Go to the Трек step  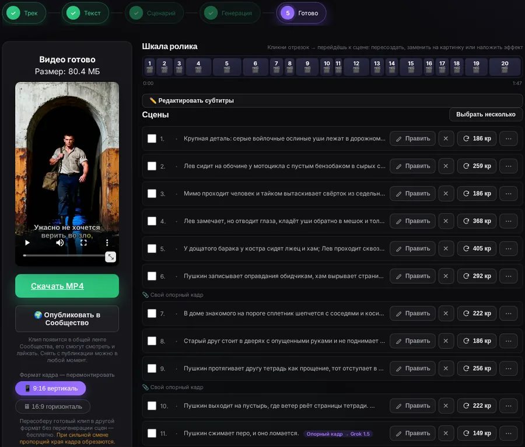[x=24, y=13]
